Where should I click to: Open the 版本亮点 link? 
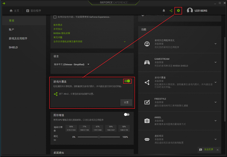coord(58,25)
